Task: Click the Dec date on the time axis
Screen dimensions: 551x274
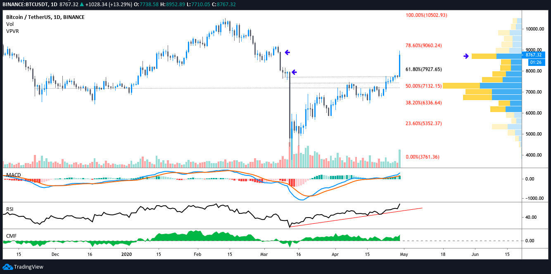Action: point(56,254)
